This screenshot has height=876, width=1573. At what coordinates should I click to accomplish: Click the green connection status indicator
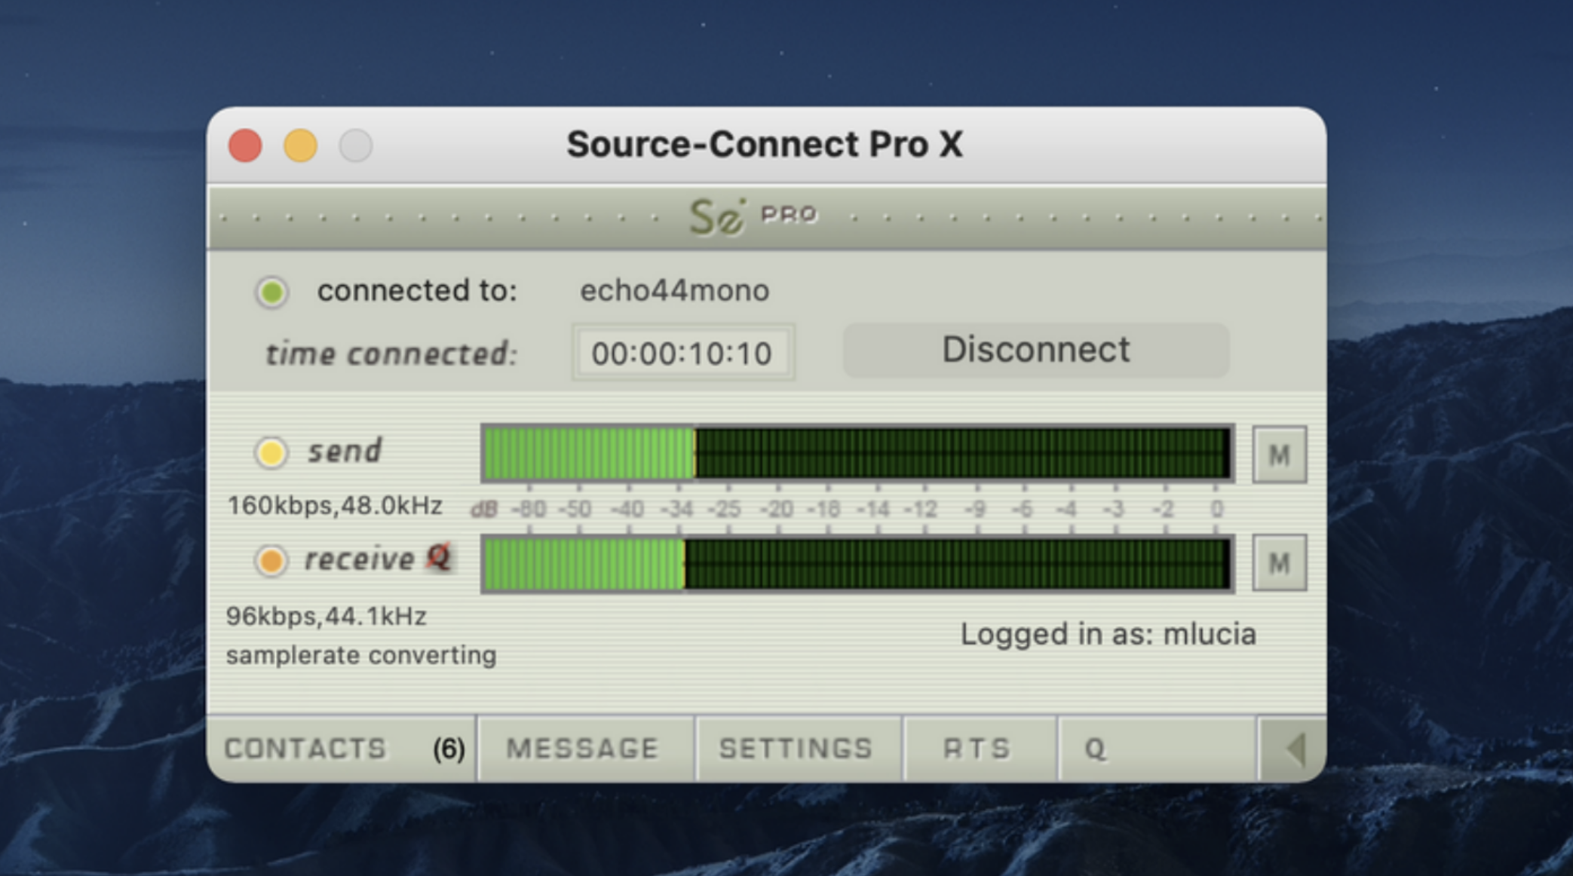point(272,292)
